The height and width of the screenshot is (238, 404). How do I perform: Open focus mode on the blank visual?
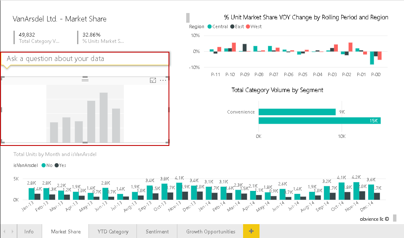pyautogui.click(x=153, y=80)
